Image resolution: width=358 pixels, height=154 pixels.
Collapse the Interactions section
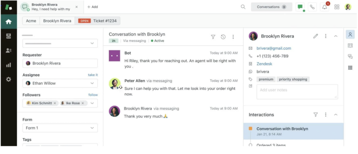click(336, 115)
